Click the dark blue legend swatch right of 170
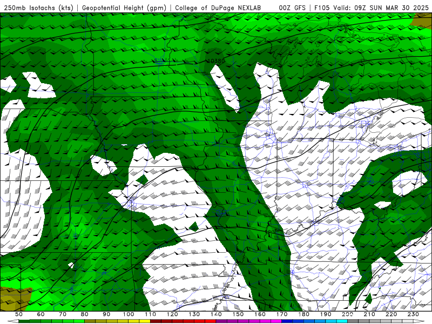The image size is (432, 324). pyautogui.click(x=287, y=321)
